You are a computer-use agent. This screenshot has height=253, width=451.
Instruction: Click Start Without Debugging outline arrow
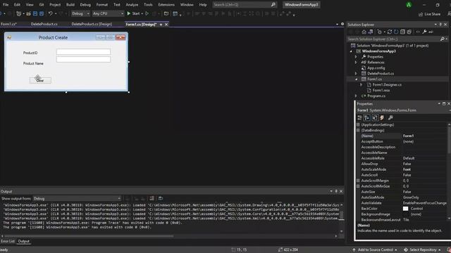tap(147, 13)
